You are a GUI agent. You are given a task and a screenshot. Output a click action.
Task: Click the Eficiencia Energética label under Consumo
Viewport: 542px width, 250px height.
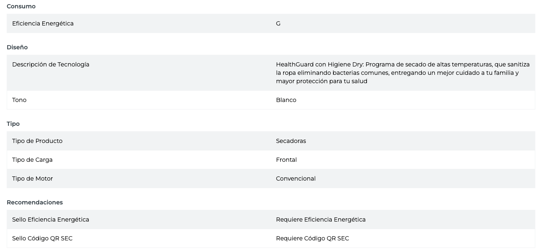pos(43,23)
